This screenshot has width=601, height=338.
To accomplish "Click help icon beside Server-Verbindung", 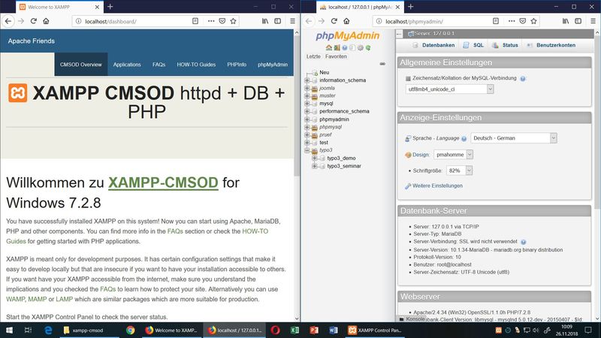I will pos(523,242).
